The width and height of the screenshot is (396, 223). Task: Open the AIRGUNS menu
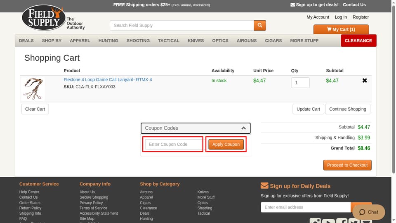247,40
